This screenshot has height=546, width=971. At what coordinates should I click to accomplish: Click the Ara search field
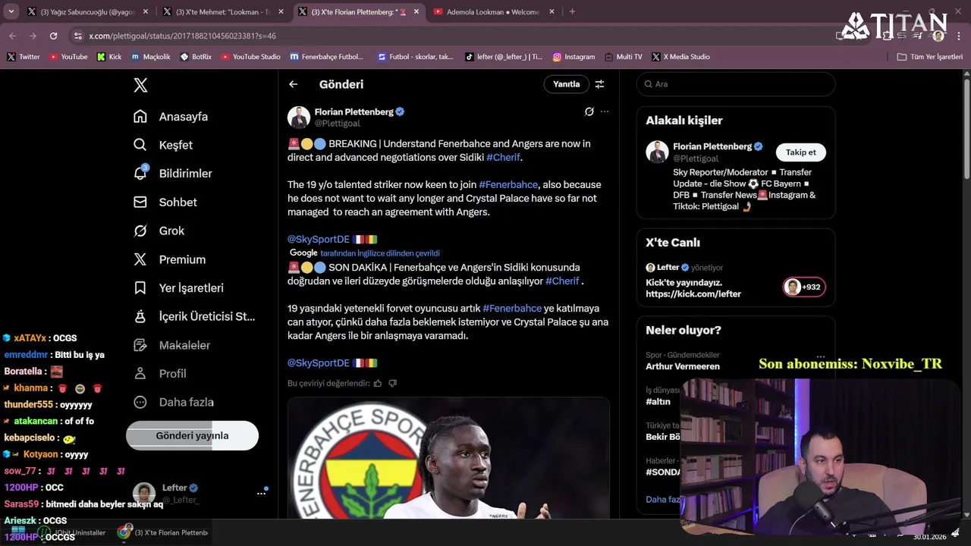(x=736, y=84)
